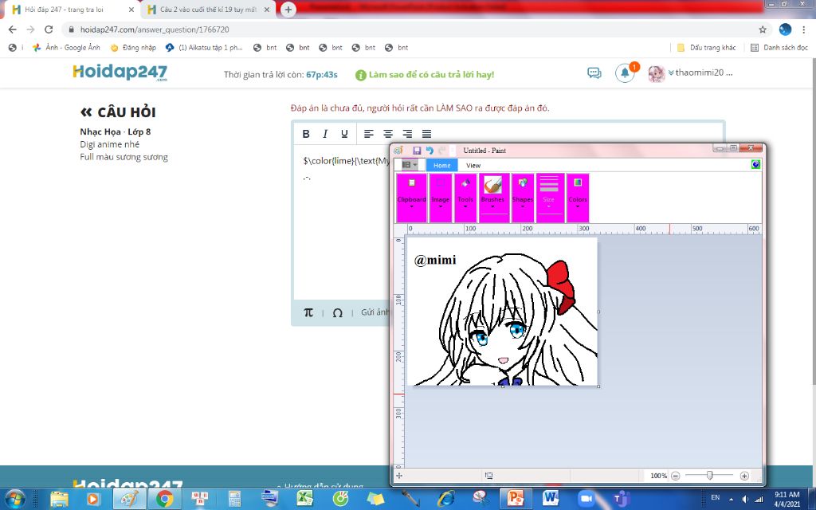Switch to the Câu 2 vào cuối thế kỉ 19 tab
Image resolution: width=816 pixels, height=510 pixels.
[x=207, y=10]
